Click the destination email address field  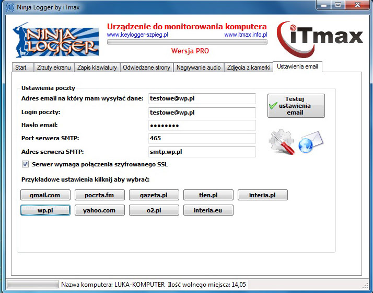(202, 98)
